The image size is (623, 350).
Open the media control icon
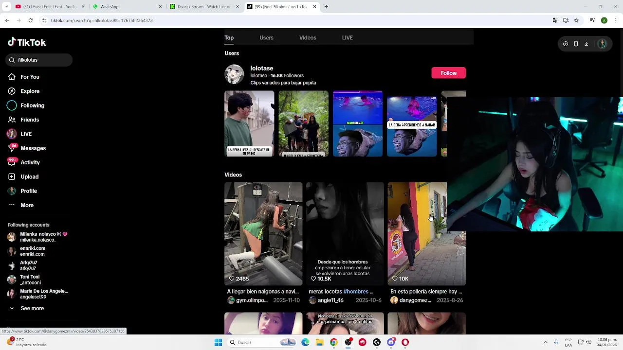pos(592,20)
